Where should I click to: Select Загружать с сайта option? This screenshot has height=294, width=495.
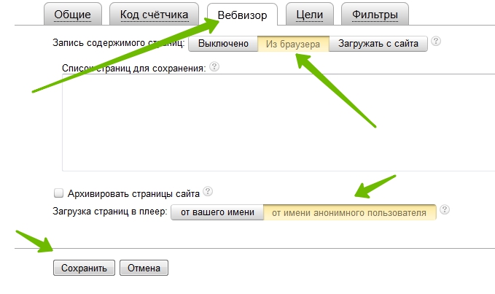click(x=378, y=44)
